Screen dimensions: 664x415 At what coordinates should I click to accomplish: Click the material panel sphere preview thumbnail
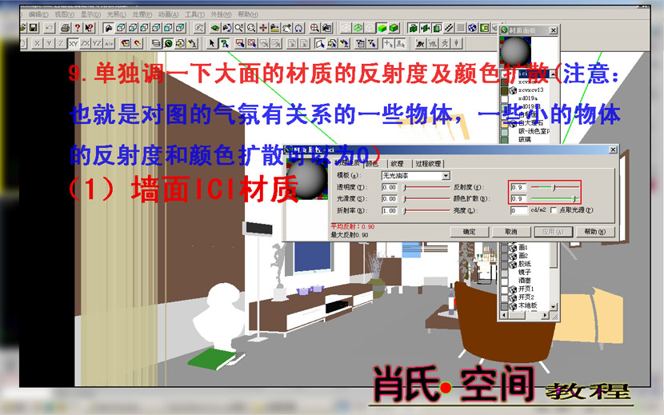pos(515,52)
